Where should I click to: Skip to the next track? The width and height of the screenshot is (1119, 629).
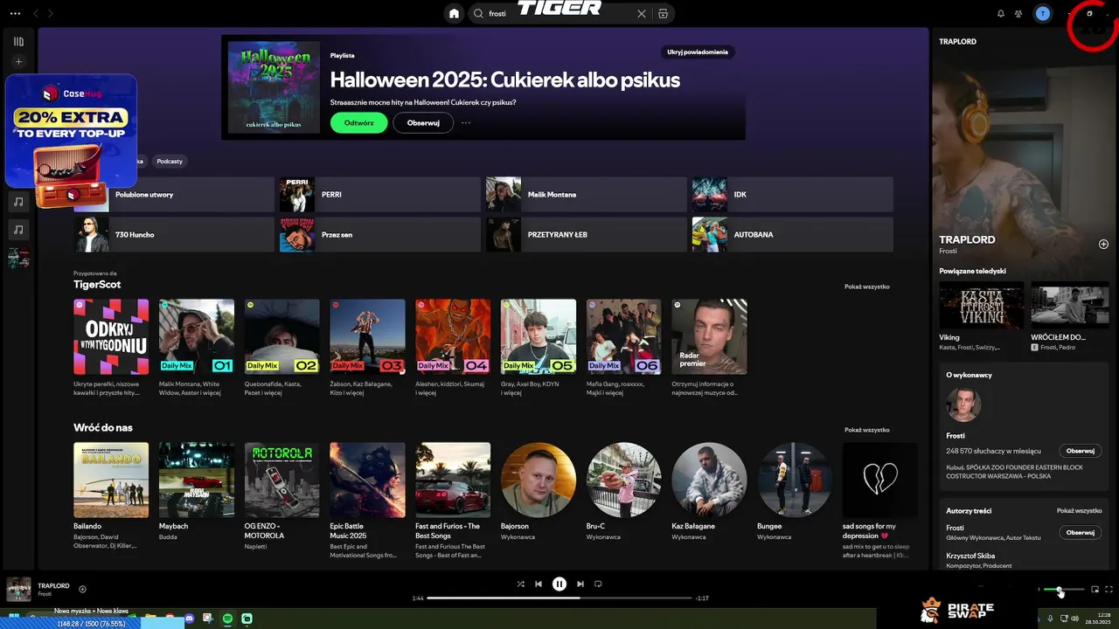click(x=580, y=584)
